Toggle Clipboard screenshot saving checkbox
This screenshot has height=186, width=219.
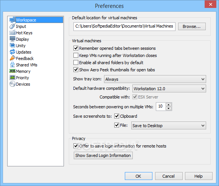(116, 116)
